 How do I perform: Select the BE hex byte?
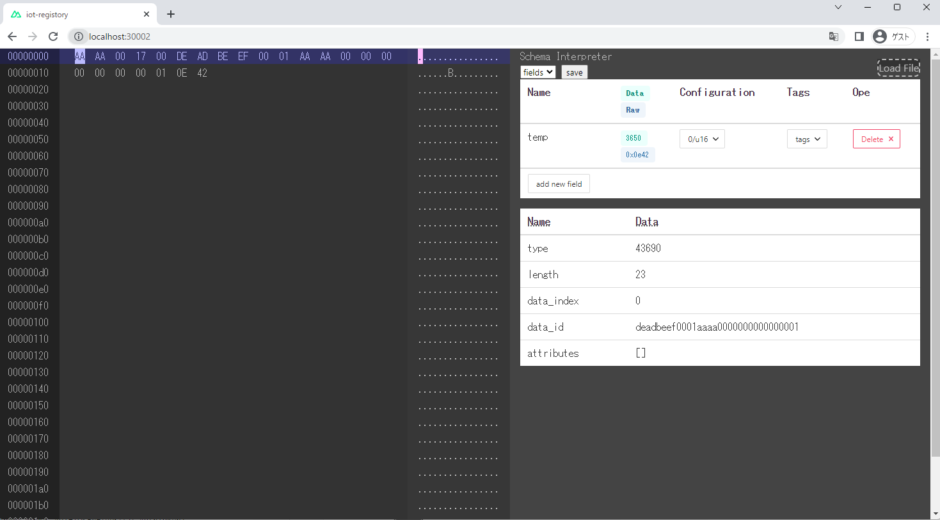point(223,56)
